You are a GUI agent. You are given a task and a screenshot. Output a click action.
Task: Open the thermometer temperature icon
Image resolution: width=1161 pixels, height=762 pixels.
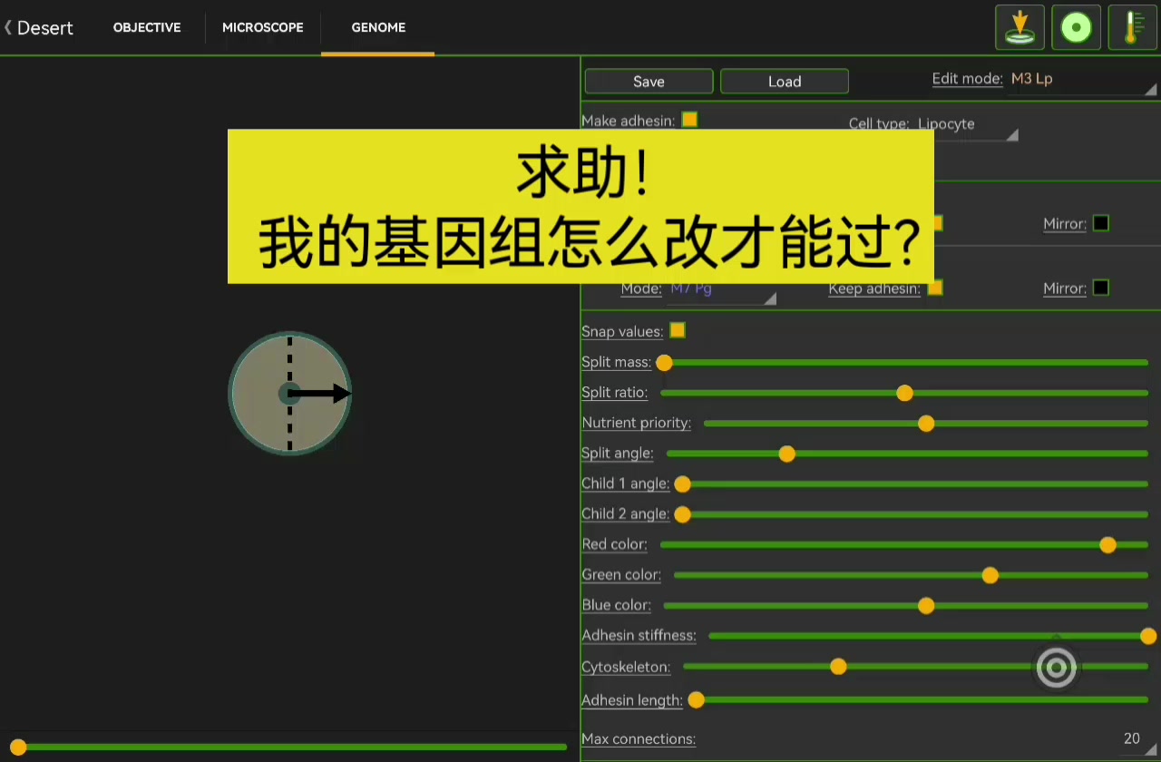1132,27
